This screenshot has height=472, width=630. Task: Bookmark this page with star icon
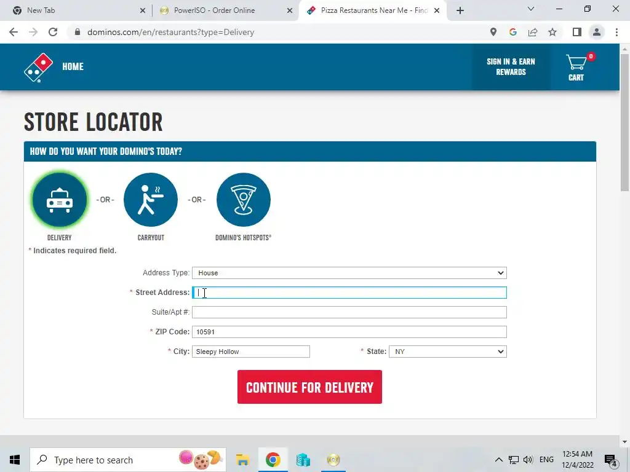pyautogui.click(x=552, y=32)
